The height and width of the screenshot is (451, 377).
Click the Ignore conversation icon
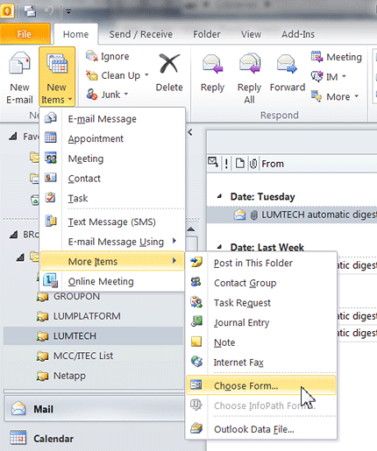(x=92, y=56)
